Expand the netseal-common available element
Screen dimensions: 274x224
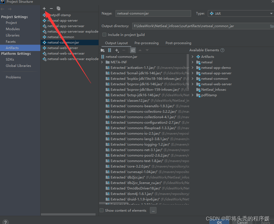(x=192, y=79)
